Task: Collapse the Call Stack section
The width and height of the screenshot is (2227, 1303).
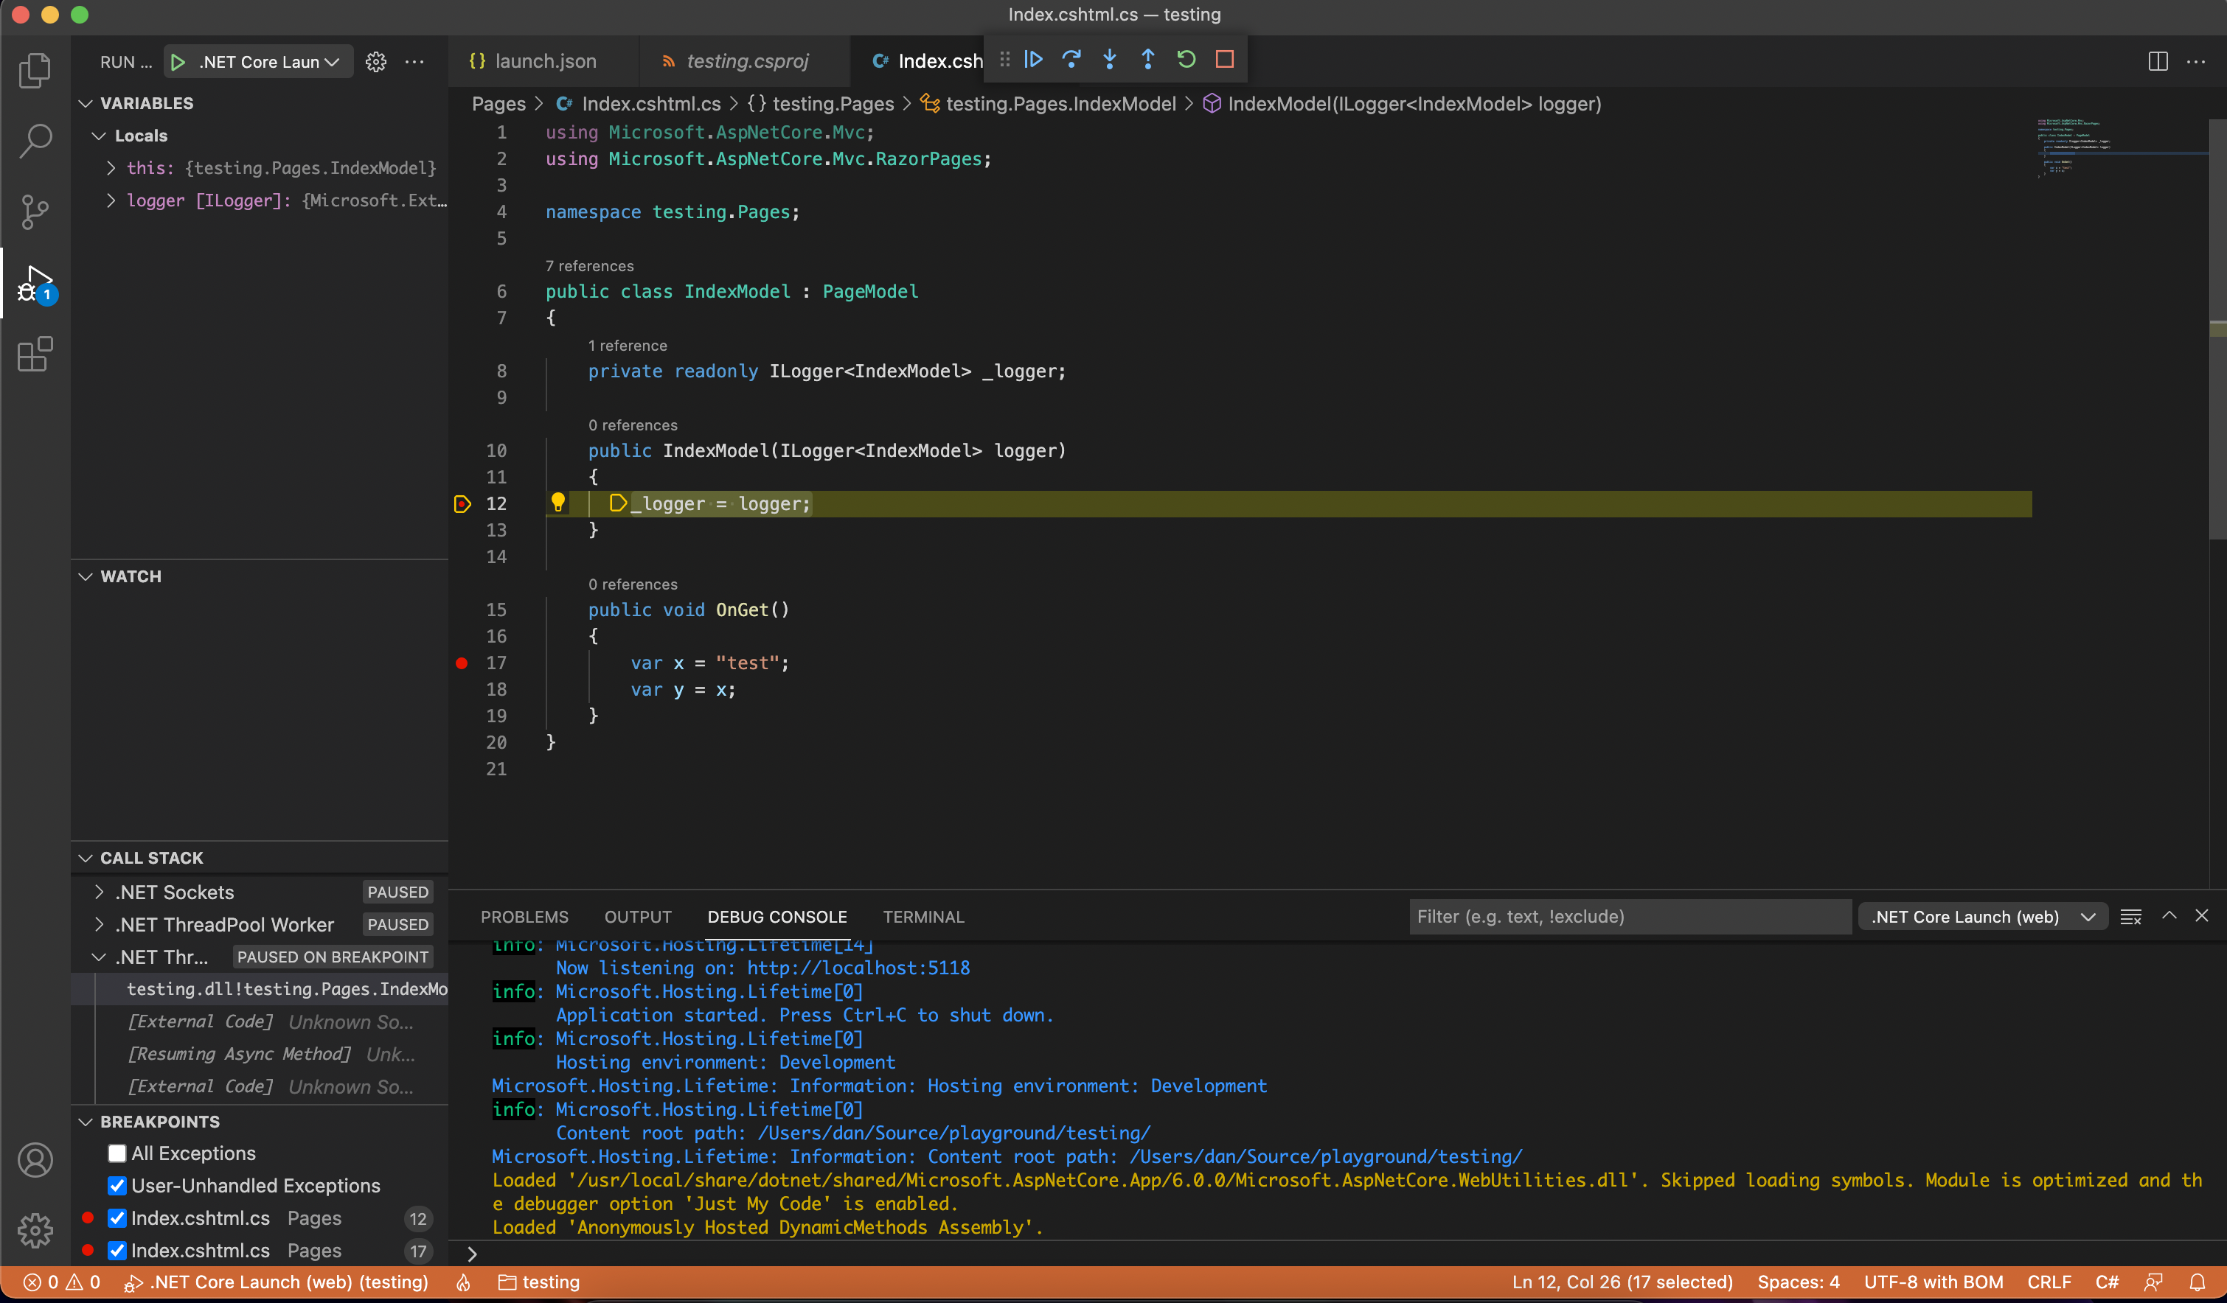Action: click(86, 857)
